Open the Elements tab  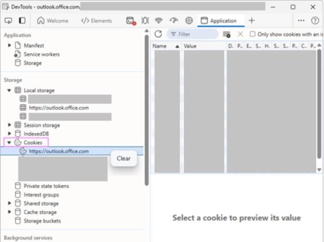tap(96, 21)
